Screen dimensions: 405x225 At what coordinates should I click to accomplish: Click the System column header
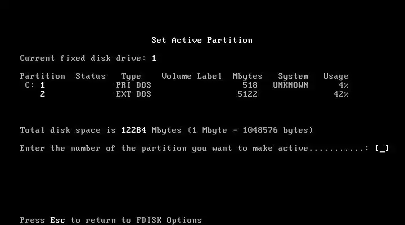pos(293,76)
